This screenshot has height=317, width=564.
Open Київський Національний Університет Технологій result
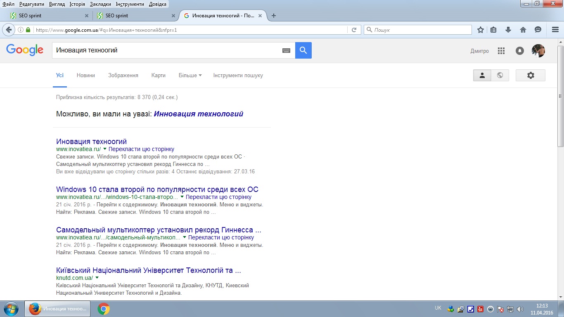coord(149,270)
